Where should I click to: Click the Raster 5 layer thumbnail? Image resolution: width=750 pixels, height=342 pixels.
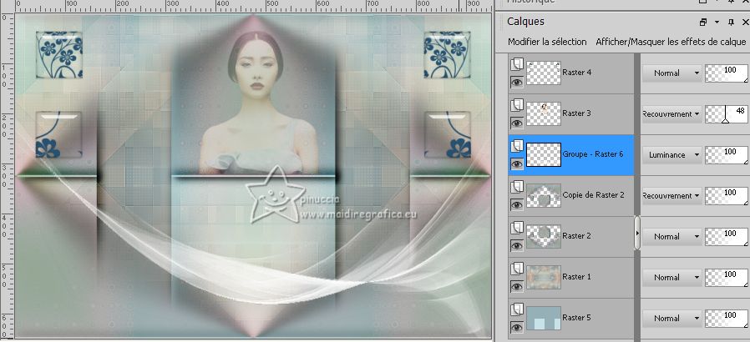tap(544, 318)
